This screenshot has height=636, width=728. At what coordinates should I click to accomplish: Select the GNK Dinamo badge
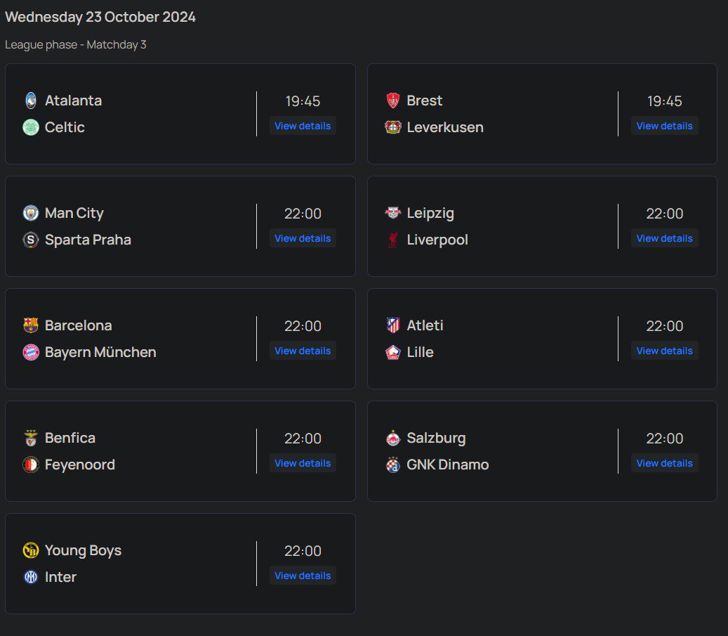(392, 465)
